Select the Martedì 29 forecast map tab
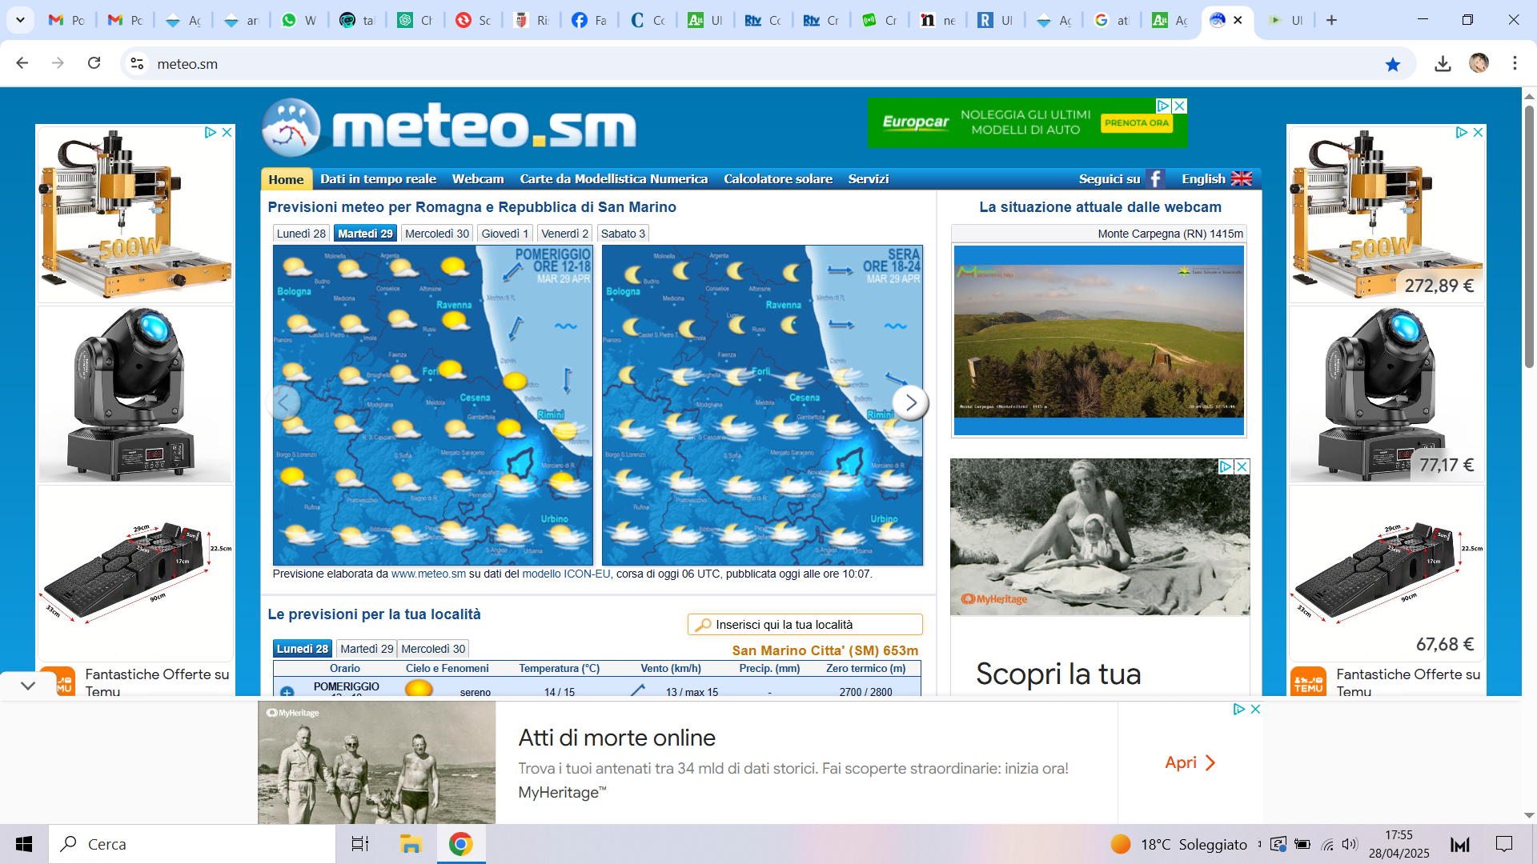 [x=365, y=234]
